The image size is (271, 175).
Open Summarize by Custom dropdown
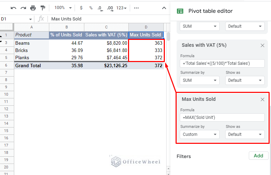click(x=200, y=134)
